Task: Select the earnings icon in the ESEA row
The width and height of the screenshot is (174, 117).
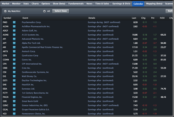Action: pos(14,89)
